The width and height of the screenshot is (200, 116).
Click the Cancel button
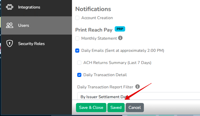coord(135,108)
